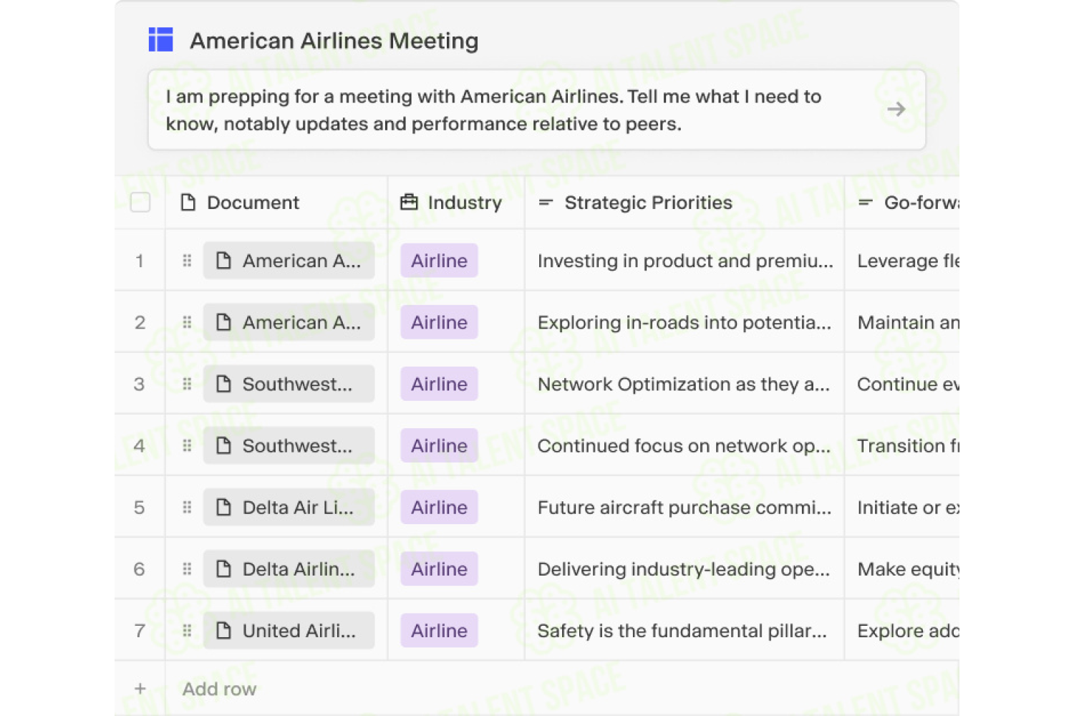1074x716 pixels.
Task: Click the Airline tag in row 6
Action: [x=439, y=569]
